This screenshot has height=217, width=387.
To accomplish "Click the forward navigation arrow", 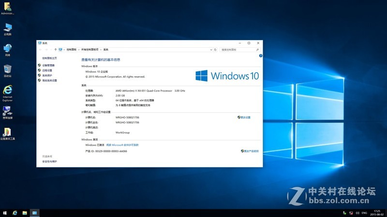I will [46, 50].
